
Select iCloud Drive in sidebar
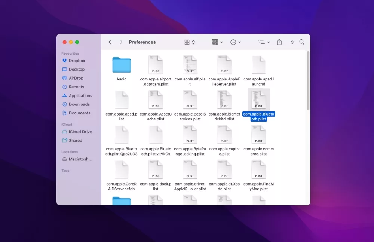pos(80,132)
